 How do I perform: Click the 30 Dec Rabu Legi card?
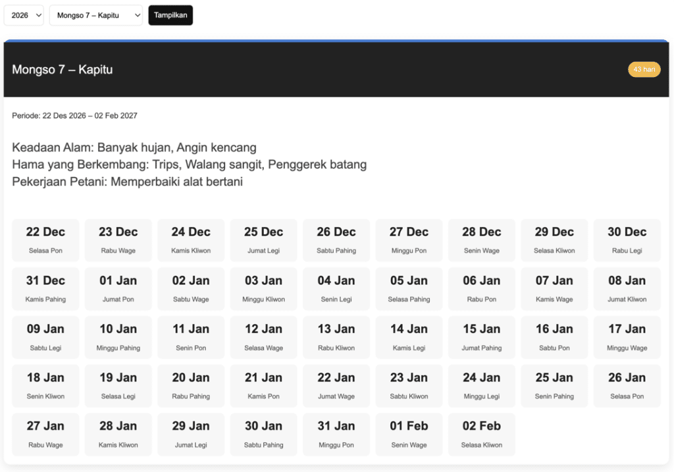point(627,240)
